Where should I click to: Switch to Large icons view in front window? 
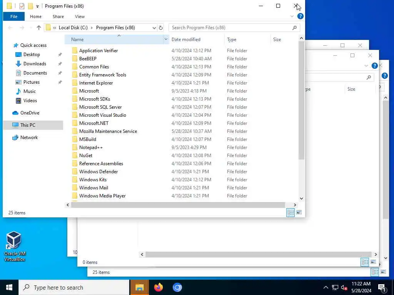pos(299,212)
